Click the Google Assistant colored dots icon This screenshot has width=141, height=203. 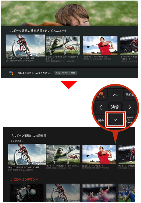pyautogui.click(x=11, y=73)
